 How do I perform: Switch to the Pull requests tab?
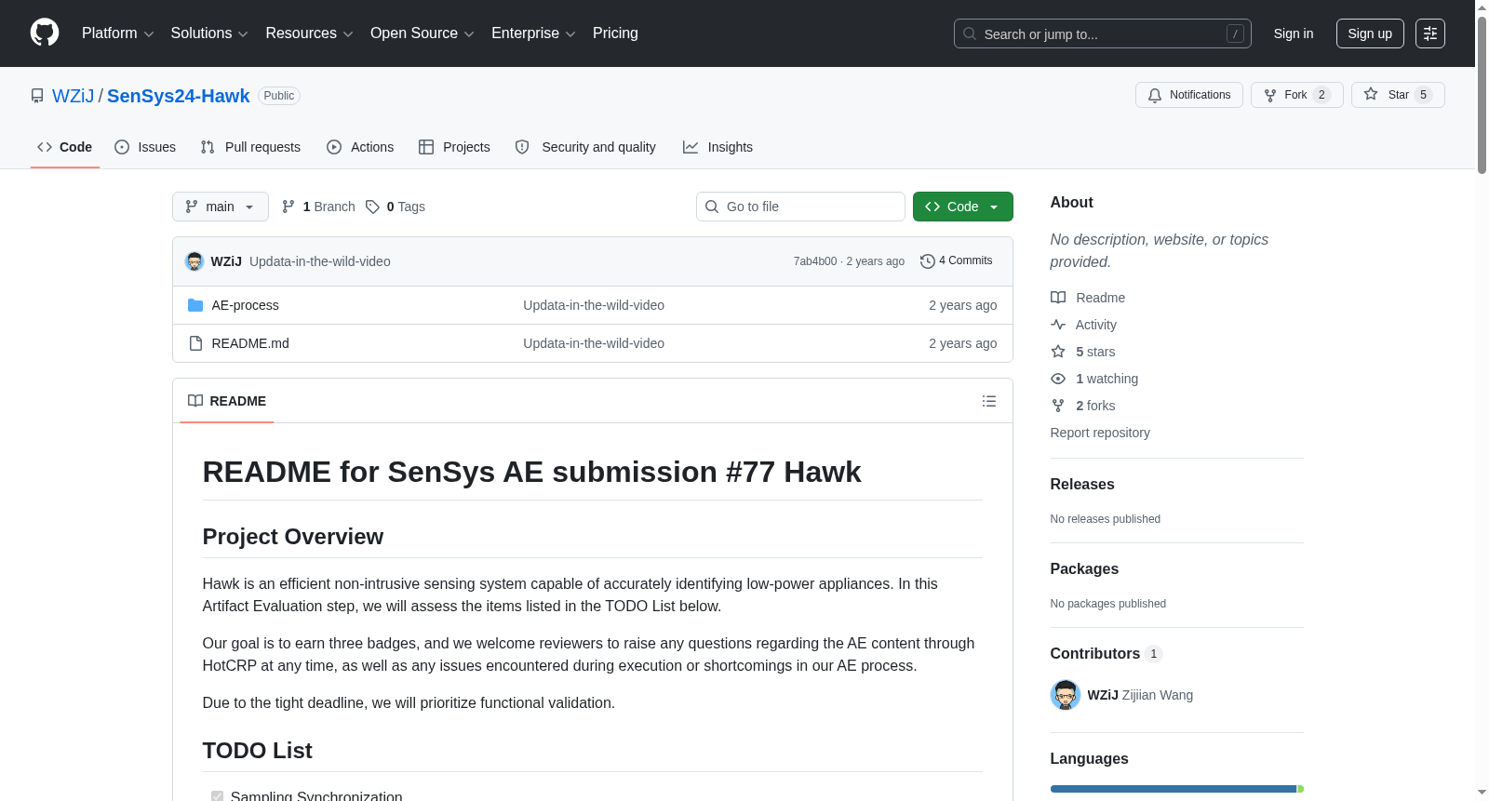coord(250,147)
